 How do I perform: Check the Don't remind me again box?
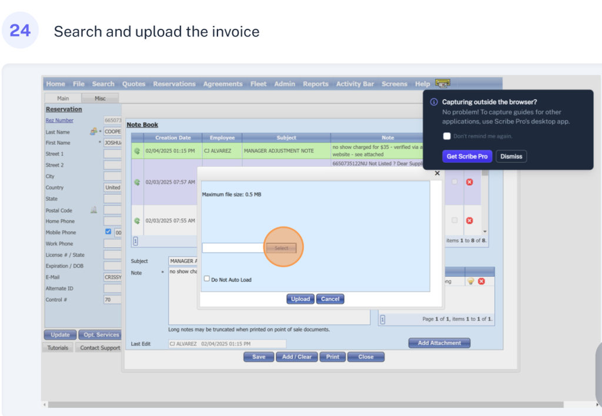pyautogui.click(x=447, y=136)
